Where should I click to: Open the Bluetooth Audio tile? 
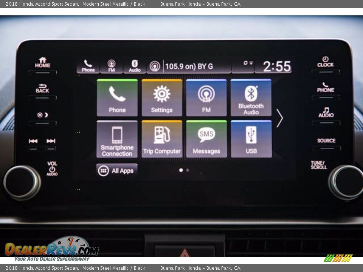pos(251,98)
